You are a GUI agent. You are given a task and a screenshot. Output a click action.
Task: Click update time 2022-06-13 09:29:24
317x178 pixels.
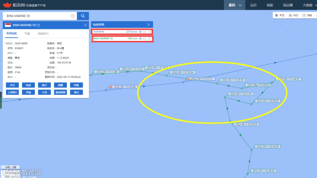pos(69,77)
